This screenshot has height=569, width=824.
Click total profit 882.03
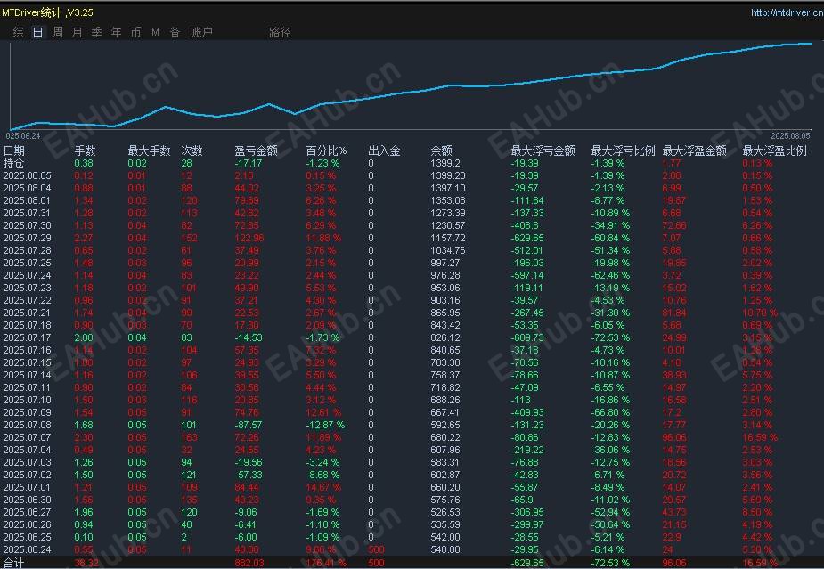pyautogui.click(x=249, y=564)
